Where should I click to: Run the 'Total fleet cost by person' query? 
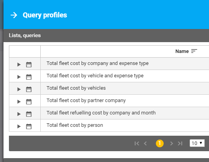click(19, 126)
